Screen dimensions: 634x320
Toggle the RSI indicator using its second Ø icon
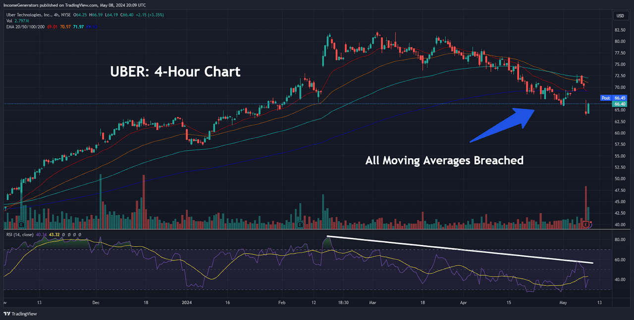[68, 235]
